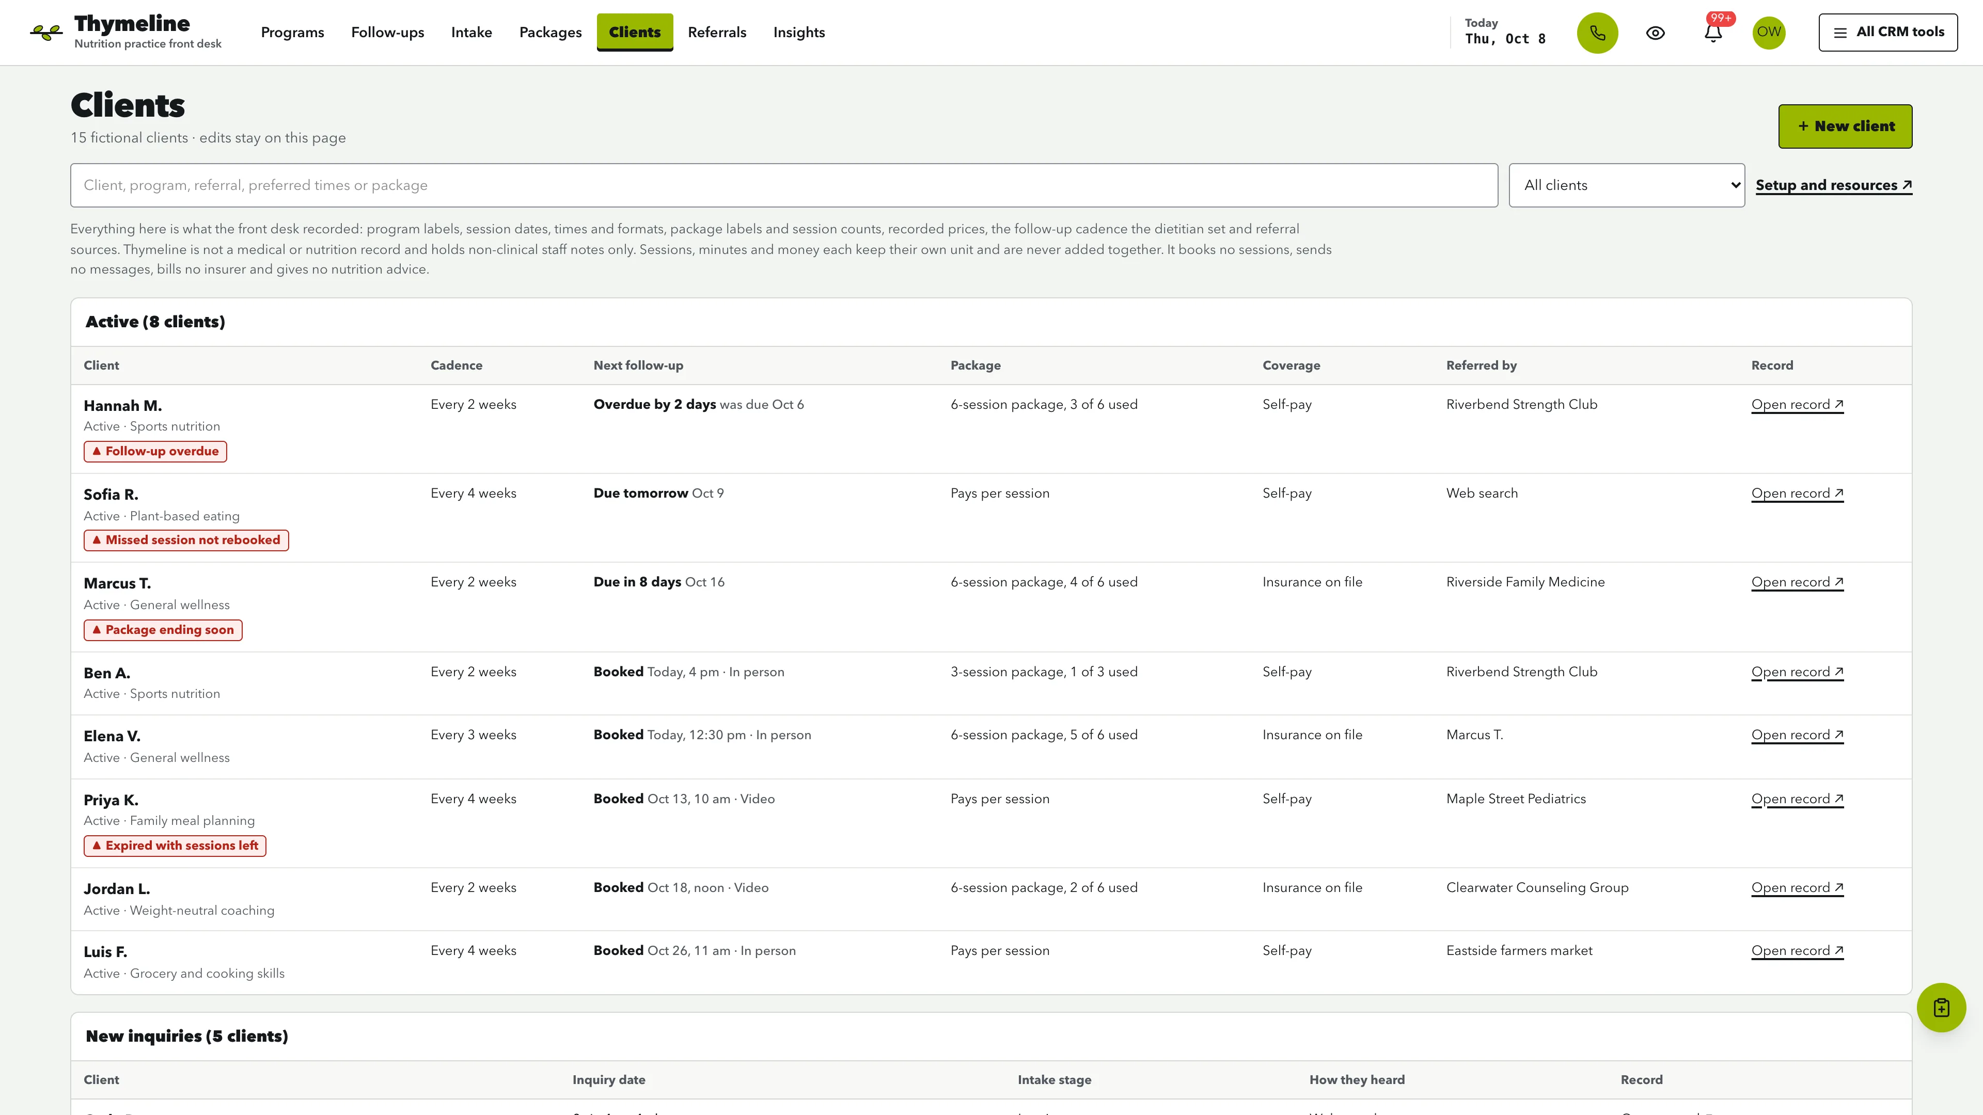
Task: Open All CRM tools menu
Action: tap(1887, 33)
